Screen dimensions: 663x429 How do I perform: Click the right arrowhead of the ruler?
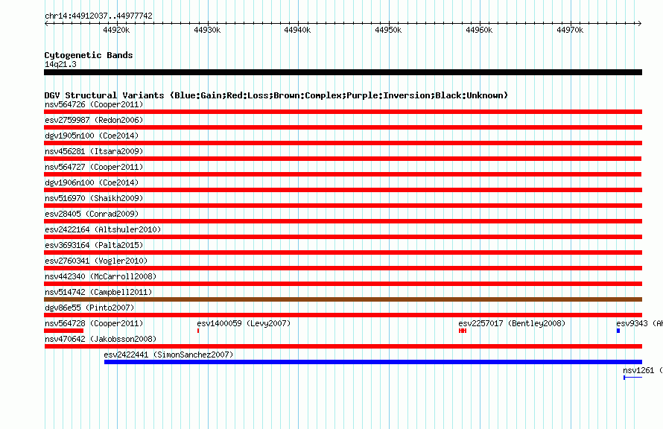640,24
